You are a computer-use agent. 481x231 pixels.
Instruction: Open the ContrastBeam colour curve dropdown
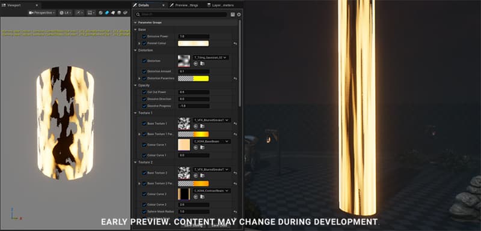click(212, 191)
